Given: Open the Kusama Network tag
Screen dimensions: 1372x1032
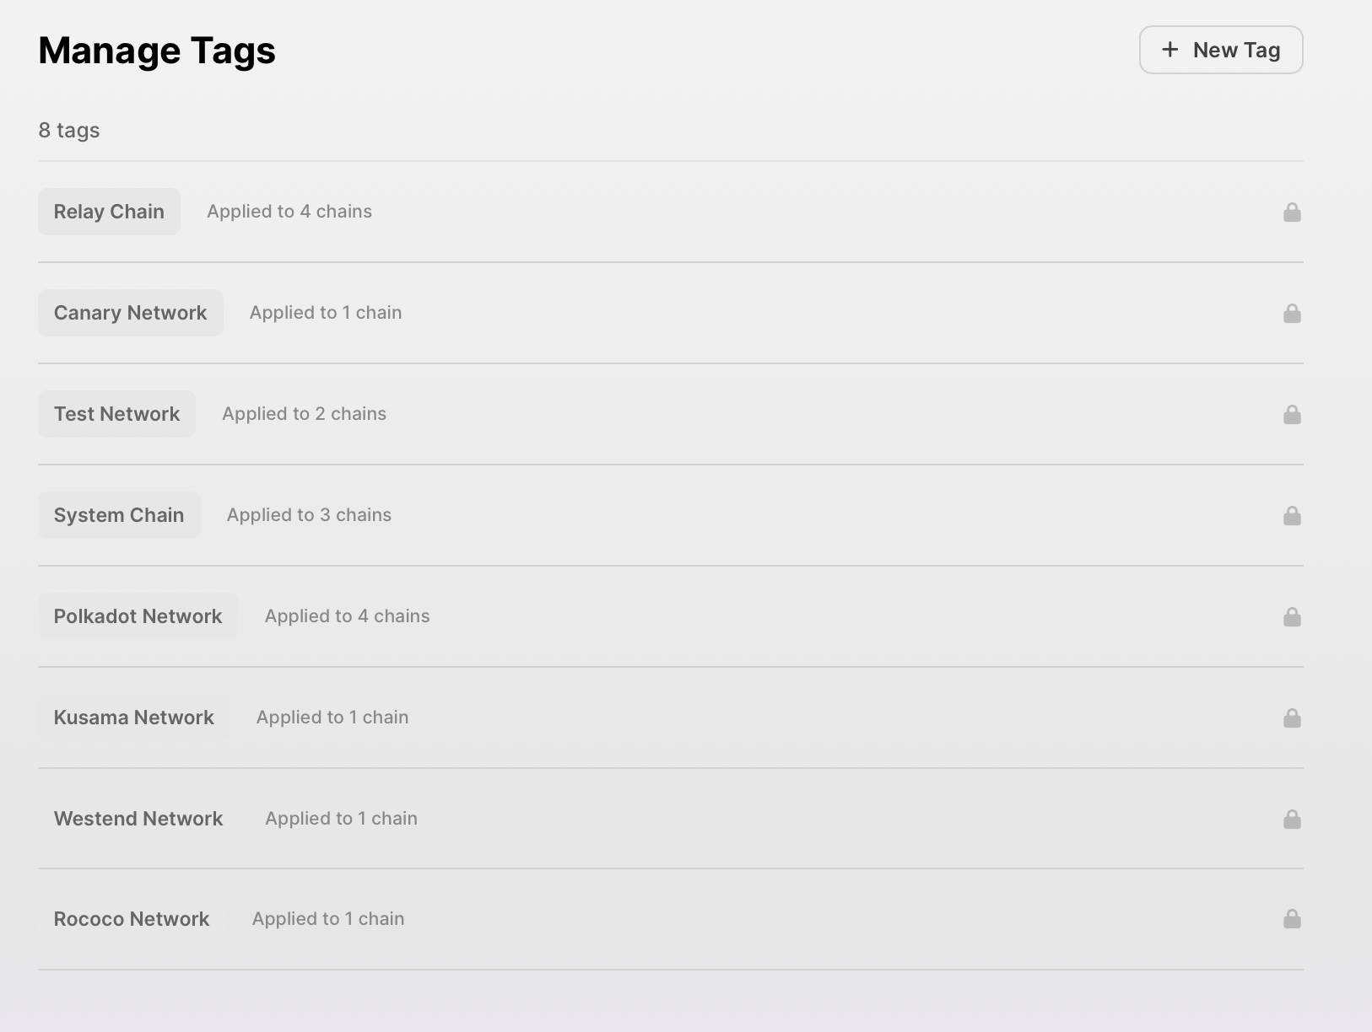Looking at the screenshot, I should coord(134,718).
